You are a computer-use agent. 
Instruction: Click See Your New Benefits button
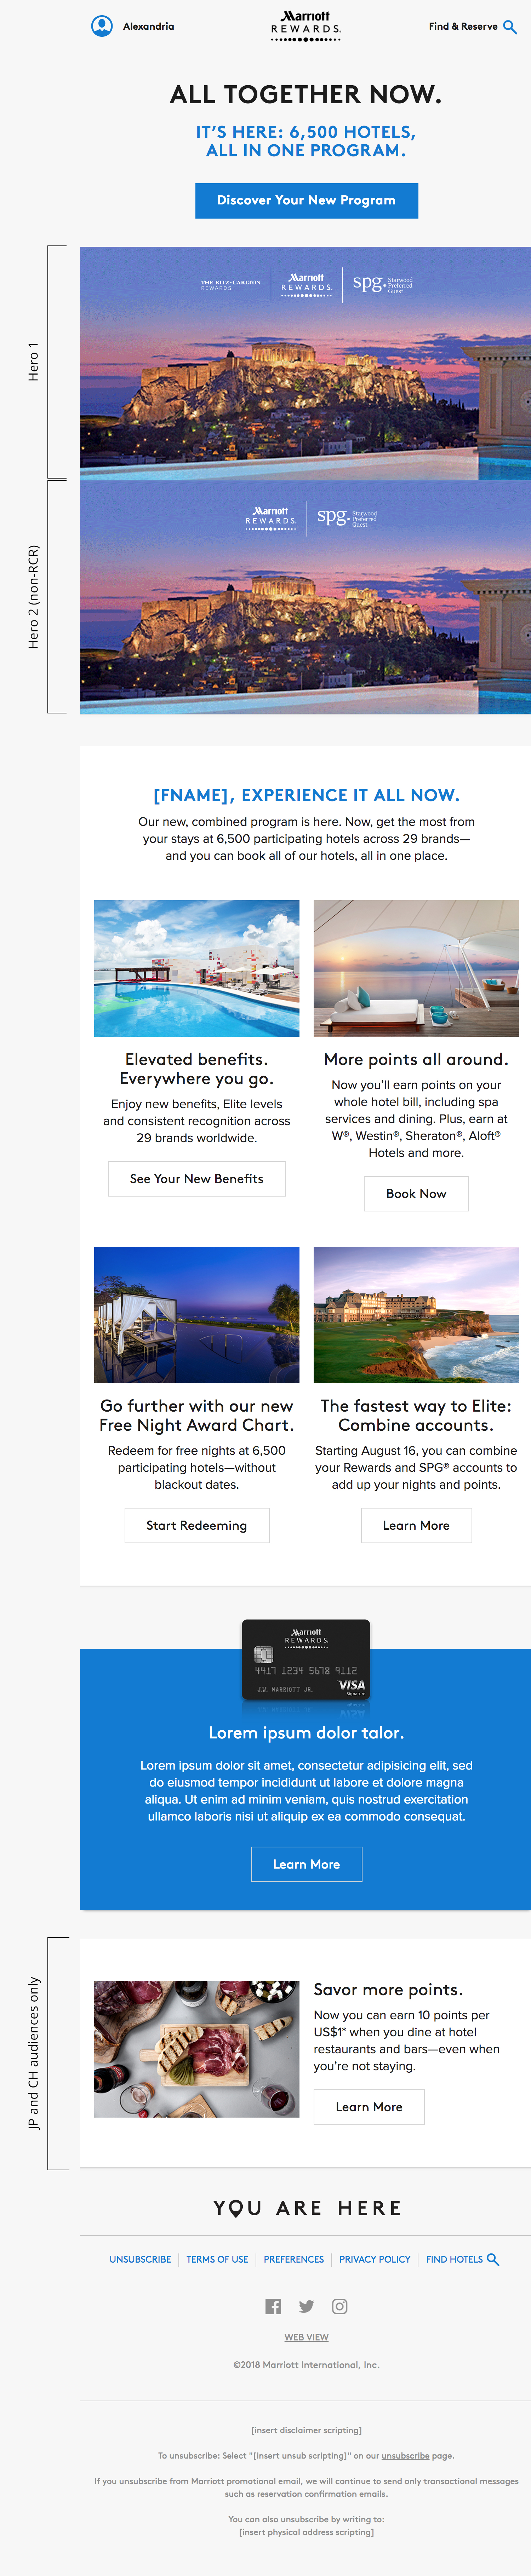[x=197, y=1179]
